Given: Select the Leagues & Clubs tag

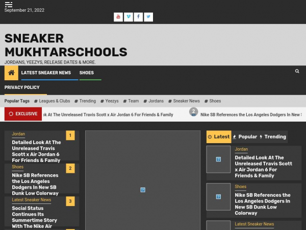Looking at the screenshot, I should pyautogui.click(x=52, y=101).
